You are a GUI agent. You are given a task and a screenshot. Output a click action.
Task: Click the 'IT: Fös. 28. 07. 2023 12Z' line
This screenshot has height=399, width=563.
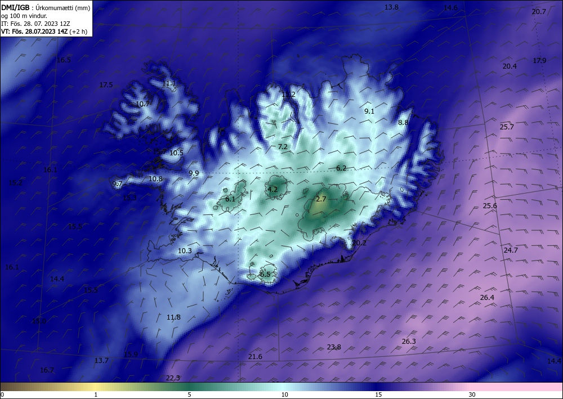(35, 24)
